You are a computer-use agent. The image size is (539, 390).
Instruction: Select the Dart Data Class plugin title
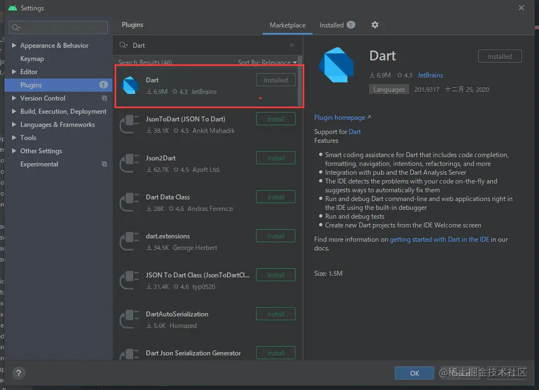pos(168,197)
